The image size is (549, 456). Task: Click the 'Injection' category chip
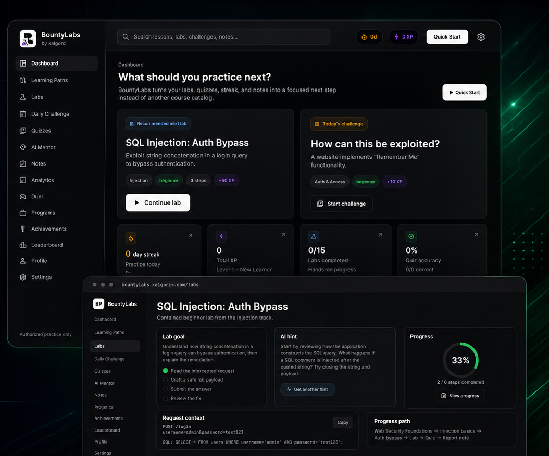(139, 180)
